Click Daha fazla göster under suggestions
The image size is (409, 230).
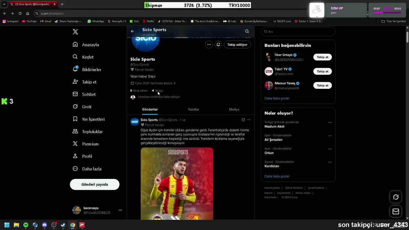coord(277,98)
